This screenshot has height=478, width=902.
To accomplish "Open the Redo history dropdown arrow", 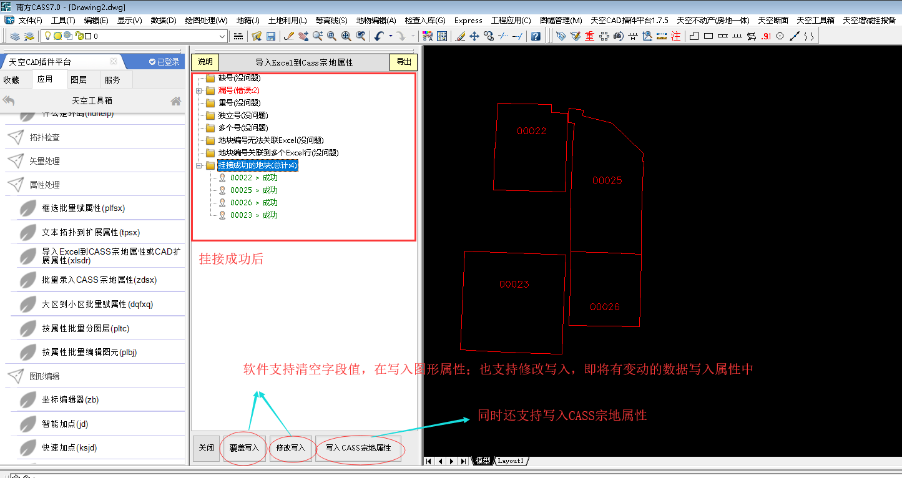I will tap(413, 36).
